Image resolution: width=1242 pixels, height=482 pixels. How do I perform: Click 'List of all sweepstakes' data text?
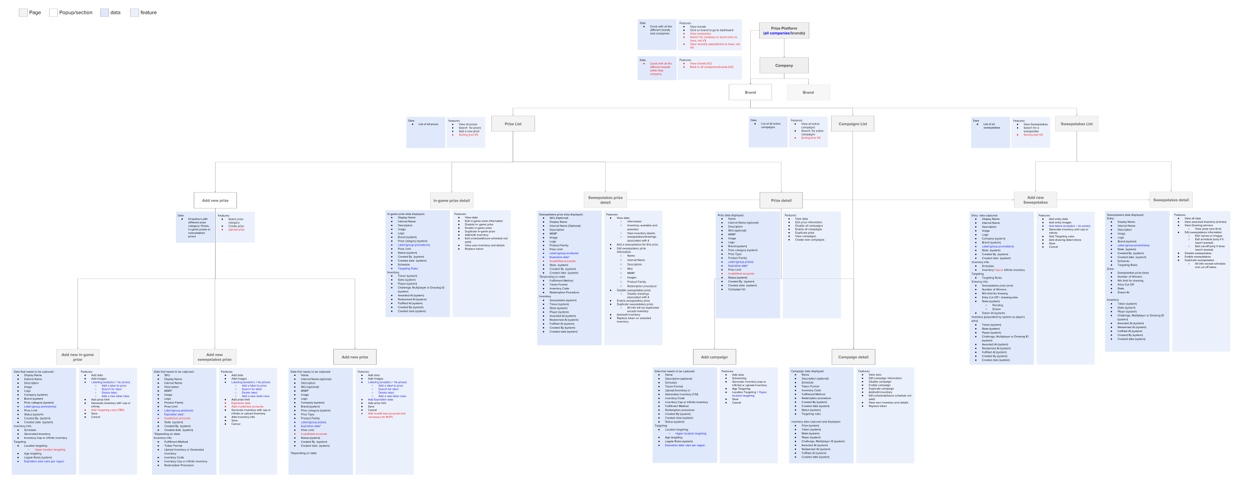[992, 126]
